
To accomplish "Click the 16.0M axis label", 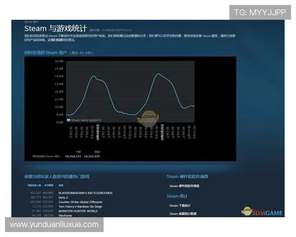I will click(59, 61).
